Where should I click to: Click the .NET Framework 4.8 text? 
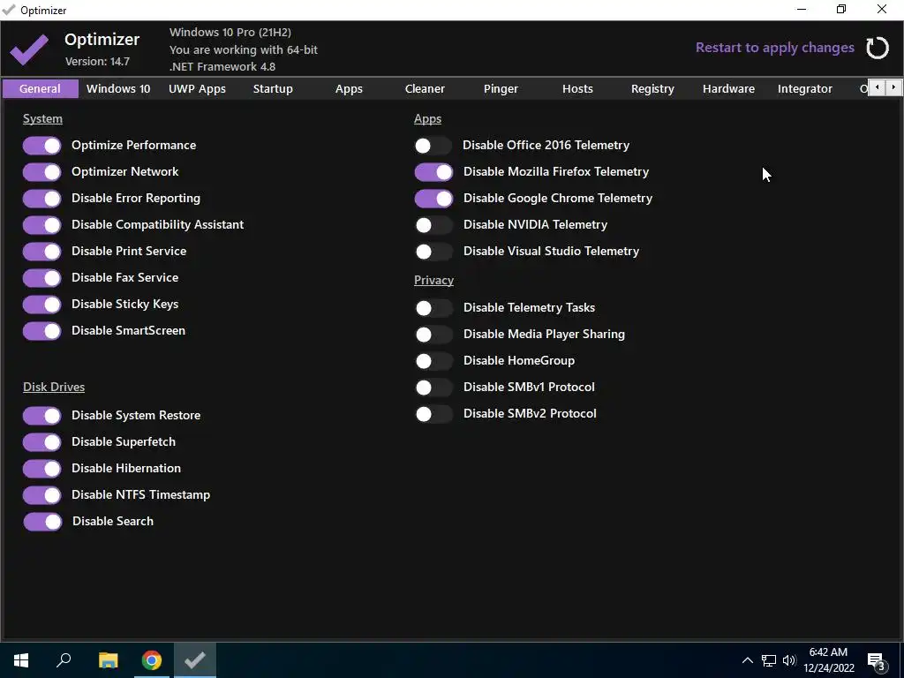222,67
